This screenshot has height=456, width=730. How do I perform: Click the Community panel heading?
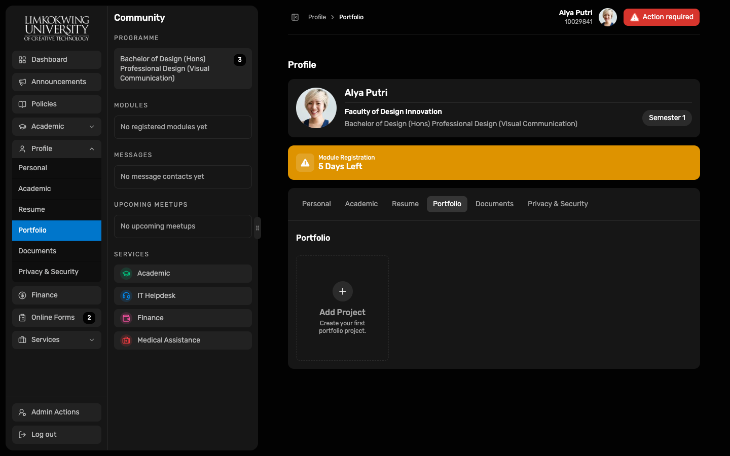click(139, 18)
